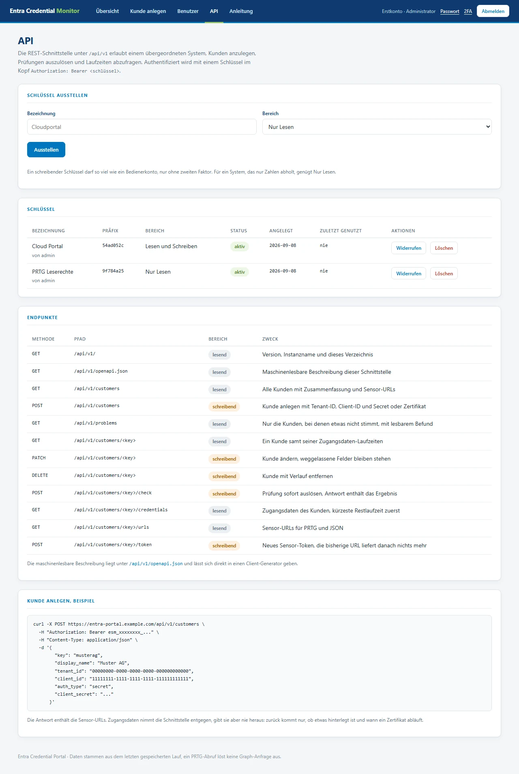
Task: Click 'Version, Instanzname und dieses Verzeichnis' text
Action: pyautogui.click(x=317, y=354)
